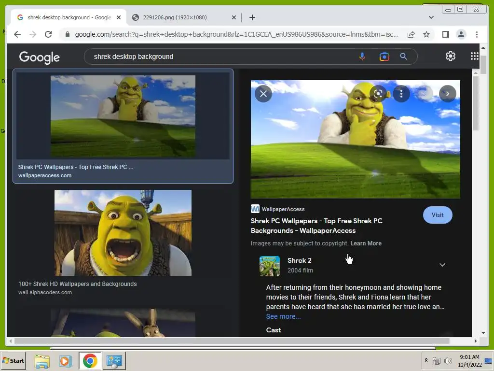
Task: Click the page vertical scrollbar thumb
Action: [x=483, y=65]
